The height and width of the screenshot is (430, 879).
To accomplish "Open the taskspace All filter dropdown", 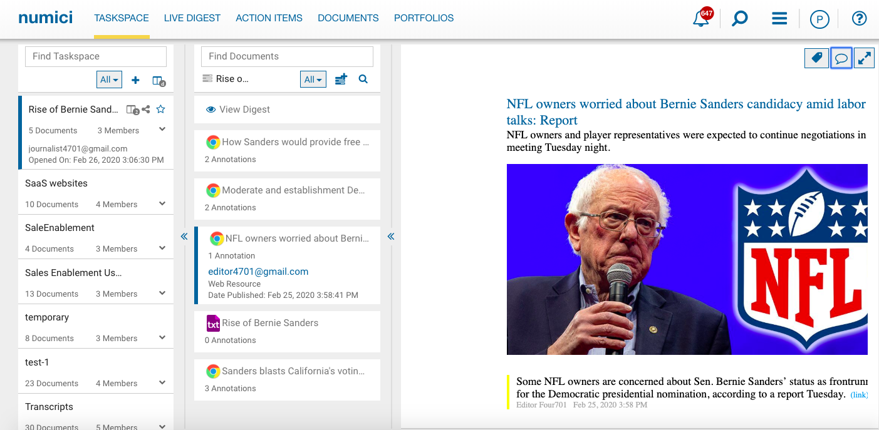I will pos(109,79).
